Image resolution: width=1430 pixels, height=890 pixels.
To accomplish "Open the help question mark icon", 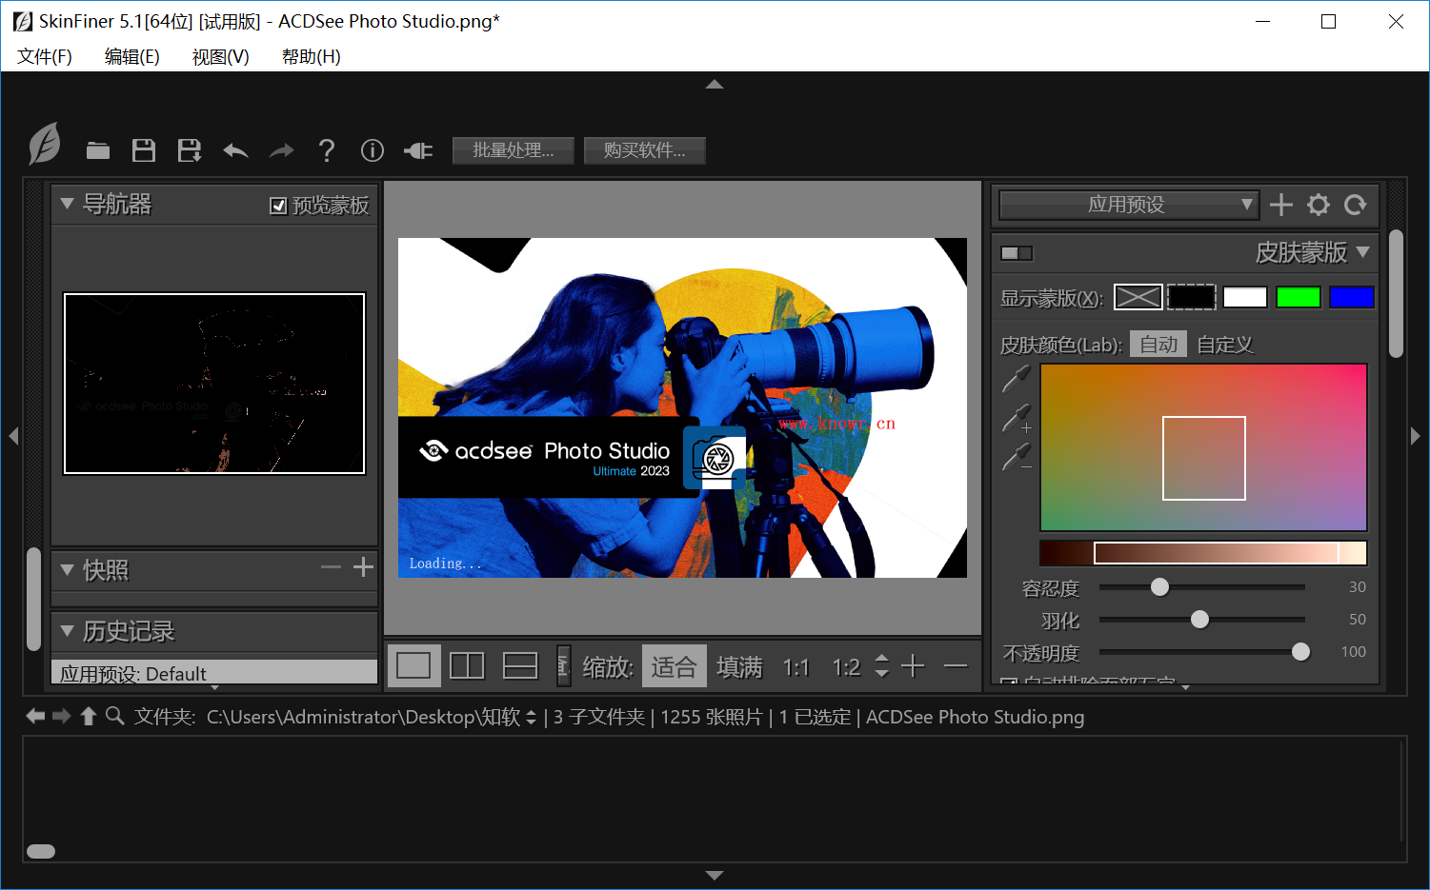I will 327,150.
